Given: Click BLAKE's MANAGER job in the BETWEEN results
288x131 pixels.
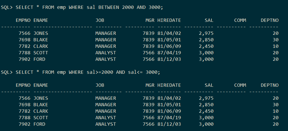Looking at the screenshot, I should [x=106, y=40].
